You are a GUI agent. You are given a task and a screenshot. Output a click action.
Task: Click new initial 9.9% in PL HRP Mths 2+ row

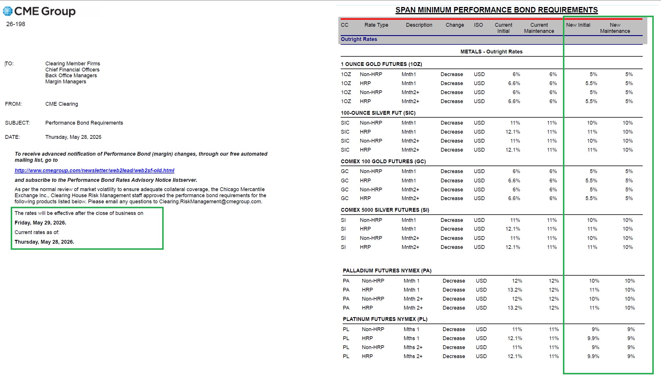tap(593, 356)
